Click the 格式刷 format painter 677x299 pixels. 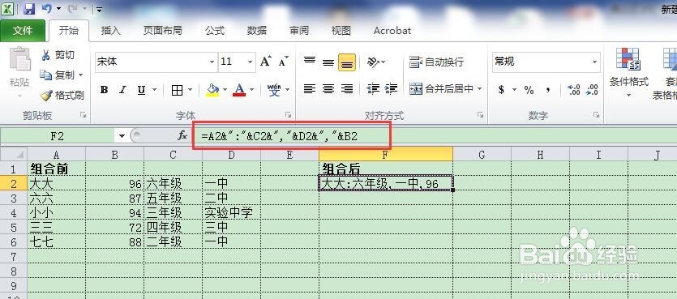coord(62,96)
